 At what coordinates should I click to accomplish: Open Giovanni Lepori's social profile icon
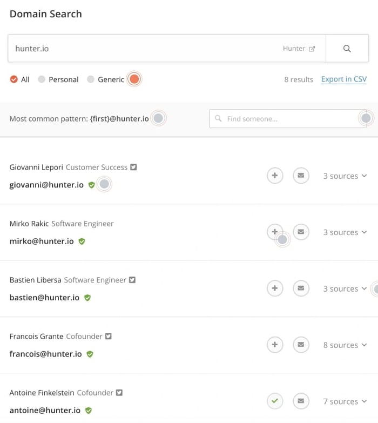(x=133, y=167)
